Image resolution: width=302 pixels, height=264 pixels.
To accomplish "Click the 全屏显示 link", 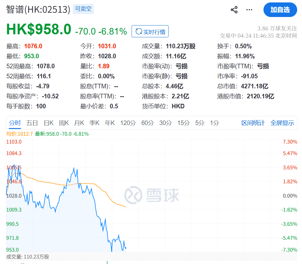I will click(282, 123).
